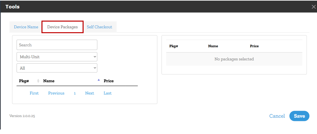This screenshot has width=317, height=134.
Task: Go to the Previous page
Action: coord(56,93)
